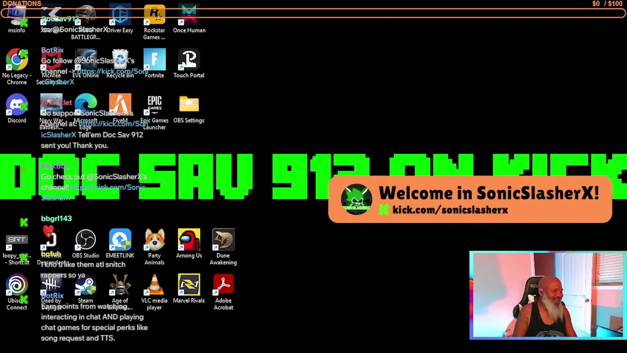Launch Among Us from the desktop
This screenshot has width=627, height=353.
coord(189,245)
